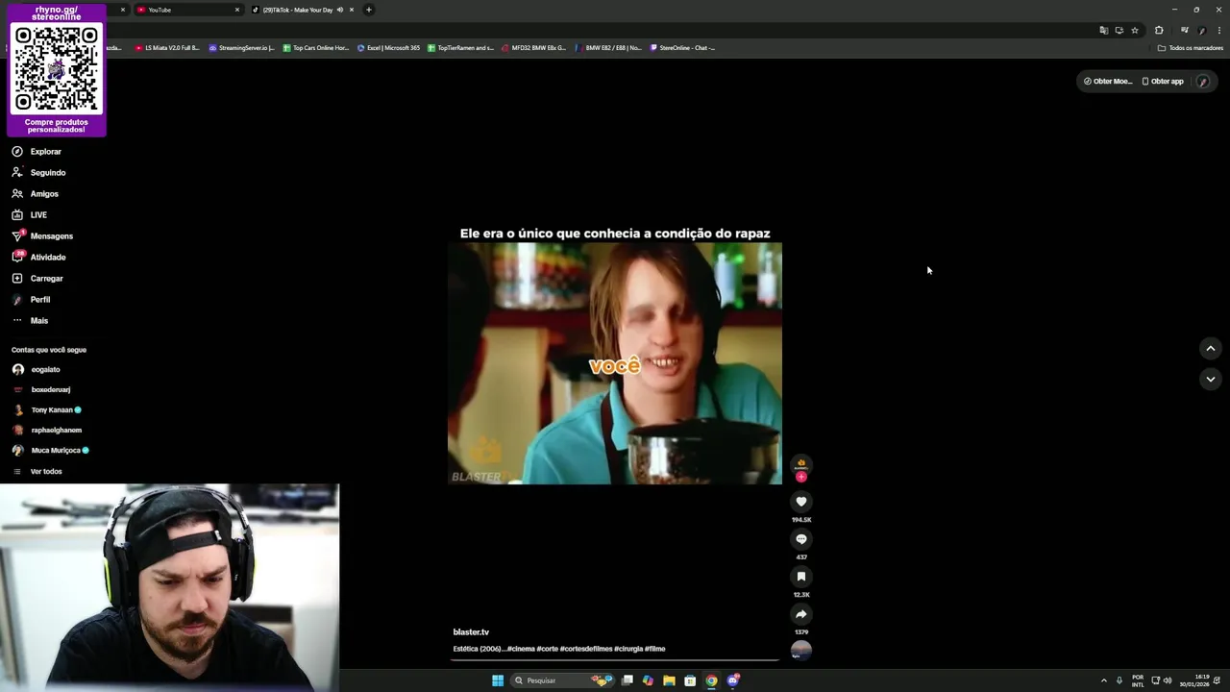Go to the next video with down chevron
The image size is (1230, 692).
1211,380
